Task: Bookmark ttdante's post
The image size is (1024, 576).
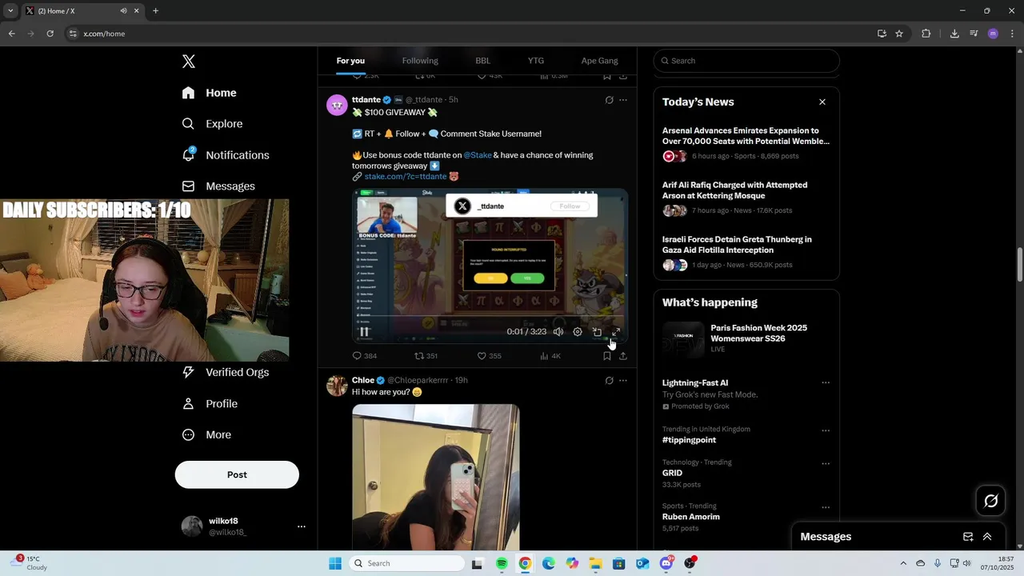Action: point(607,356)
